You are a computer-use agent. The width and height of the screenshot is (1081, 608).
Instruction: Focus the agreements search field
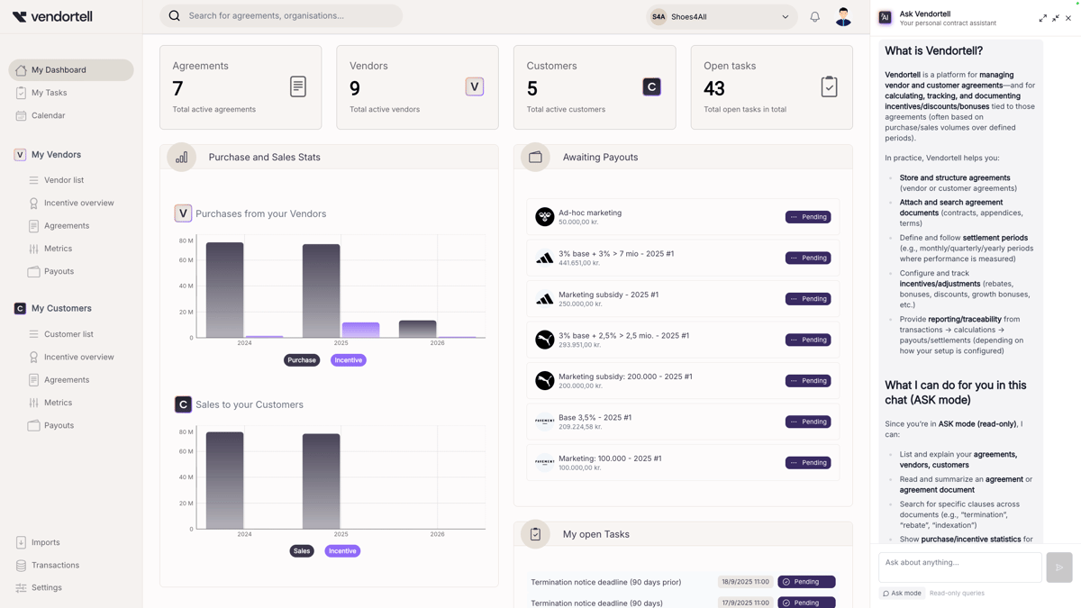(x=288, y=15)
